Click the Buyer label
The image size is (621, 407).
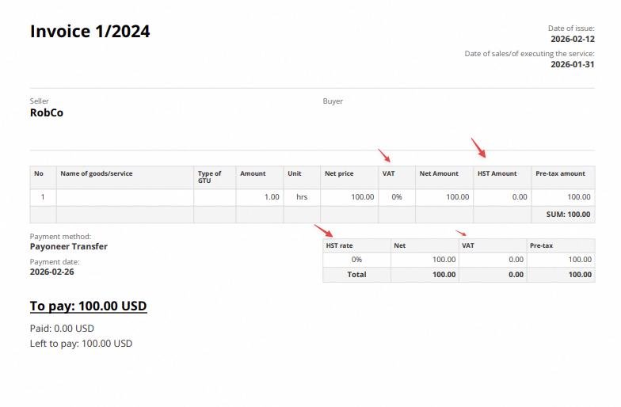(333, 101)
